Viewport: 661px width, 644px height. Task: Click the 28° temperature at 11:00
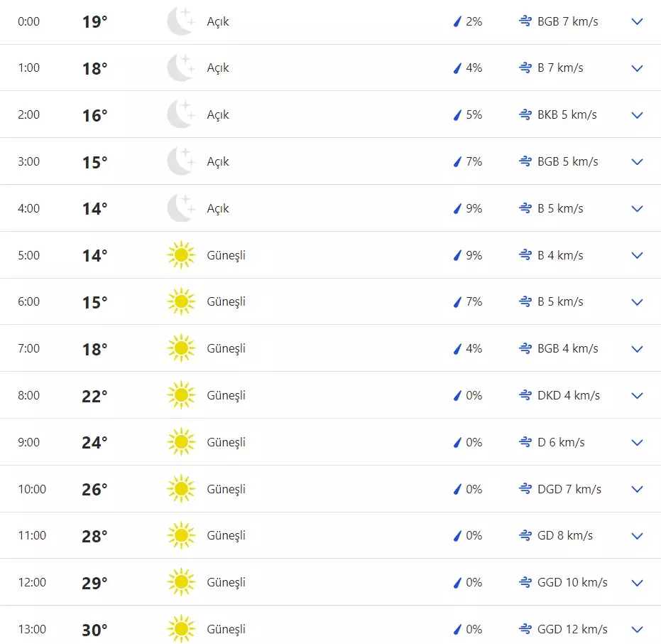[94, 536]
